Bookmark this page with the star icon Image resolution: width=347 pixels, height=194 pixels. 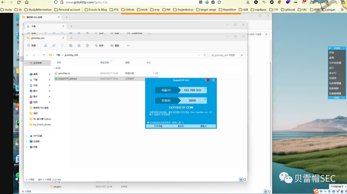[x=219, y=2]
